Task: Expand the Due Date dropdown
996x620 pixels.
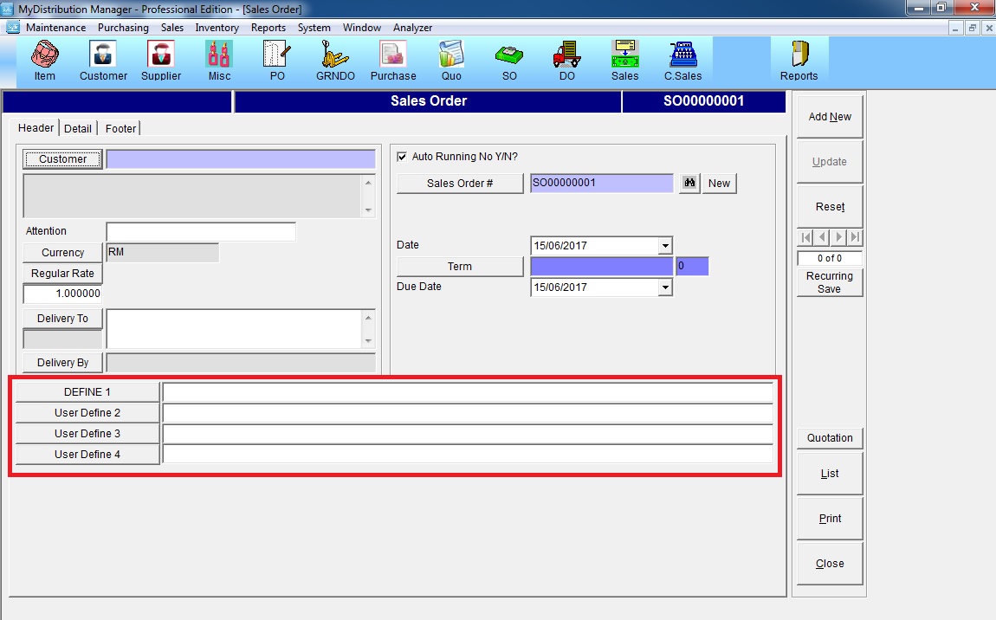Action: (x=665, y=287)
